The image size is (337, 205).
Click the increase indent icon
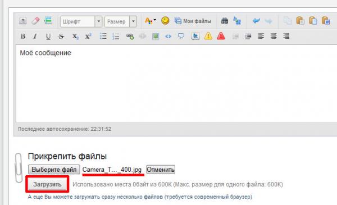[x=248, y=37]
